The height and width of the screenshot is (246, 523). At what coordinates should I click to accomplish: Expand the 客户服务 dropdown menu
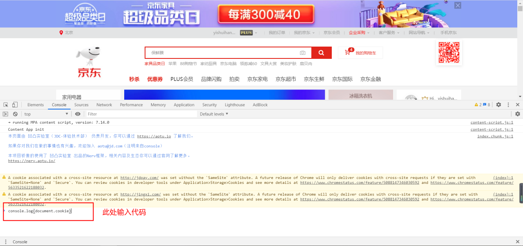pos(389,33)
